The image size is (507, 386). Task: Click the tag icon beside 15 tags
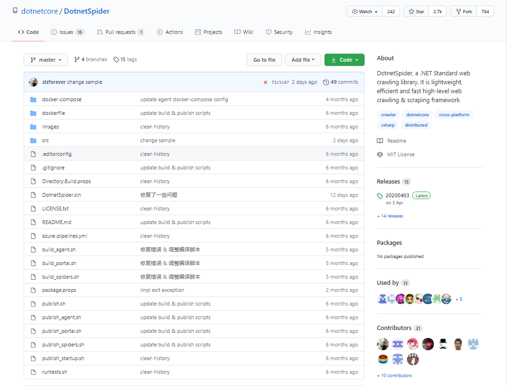[115, 59]
